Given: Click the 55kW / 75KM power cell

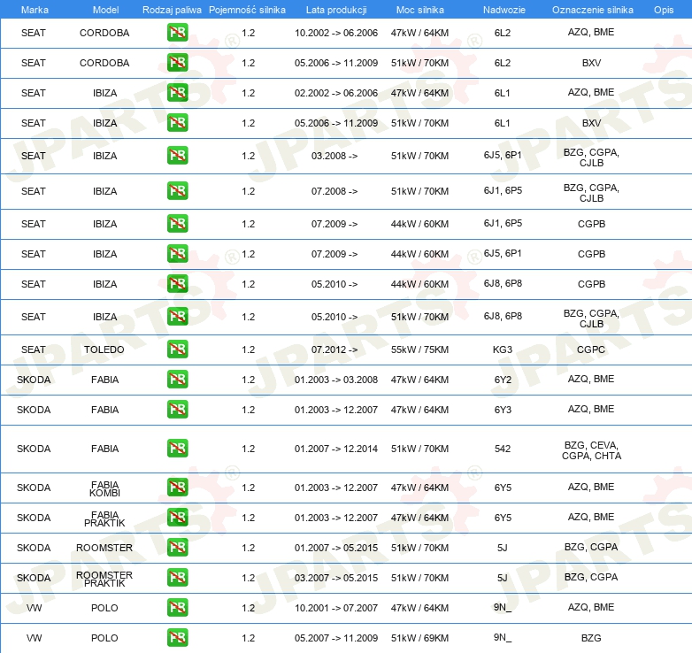Looking at the screenshot, I should coord(419,350).
